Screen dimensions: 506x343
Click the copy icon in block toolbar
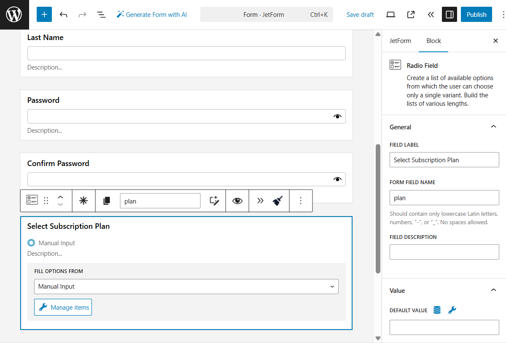(107, 201)
